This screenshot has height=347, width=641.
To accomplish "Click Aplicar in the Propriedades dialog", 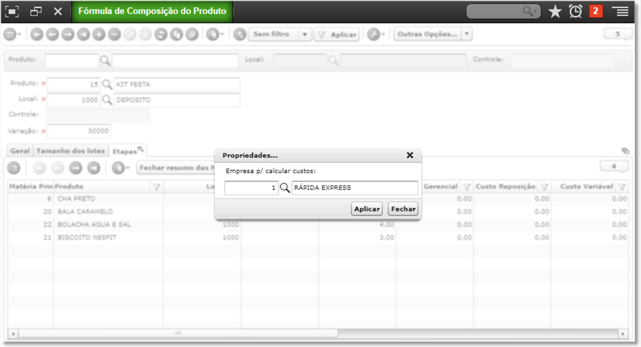I will coord(367,209).
